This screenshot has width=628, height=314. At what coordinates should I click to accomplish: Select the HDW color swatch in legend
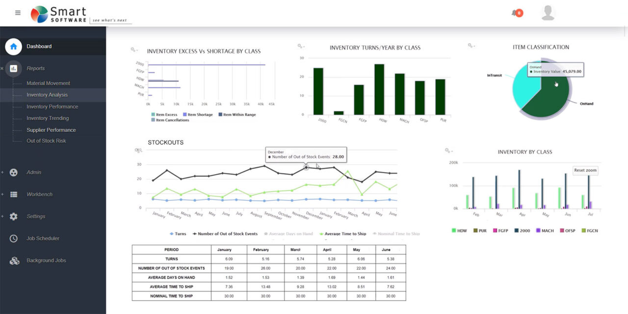pos(454,231)
